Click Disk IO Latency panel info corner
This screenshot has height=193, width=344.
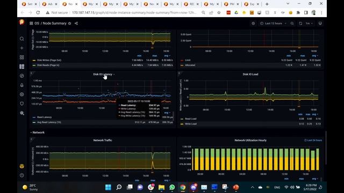(x=31, y=73)
